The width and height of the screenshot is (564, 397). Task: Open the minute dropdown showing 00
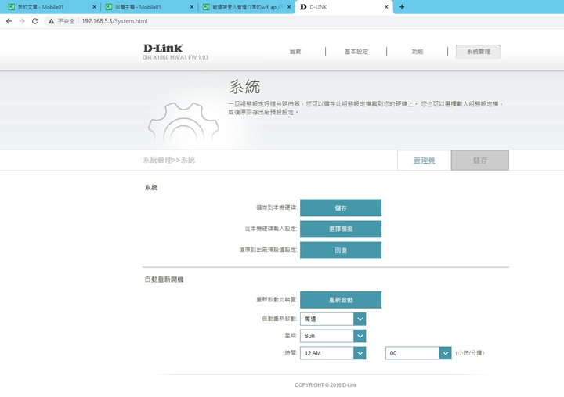pos(418,353)
